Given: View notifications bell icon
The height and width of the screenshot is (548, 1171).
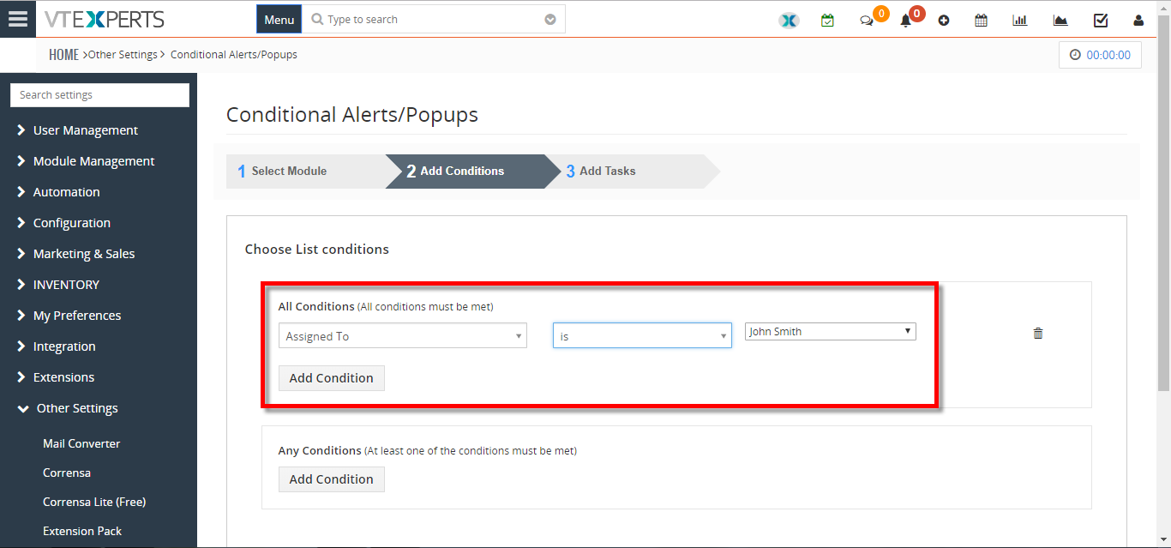Looking at the screenshot, I should pyautogui.click(x=905, y=21).
